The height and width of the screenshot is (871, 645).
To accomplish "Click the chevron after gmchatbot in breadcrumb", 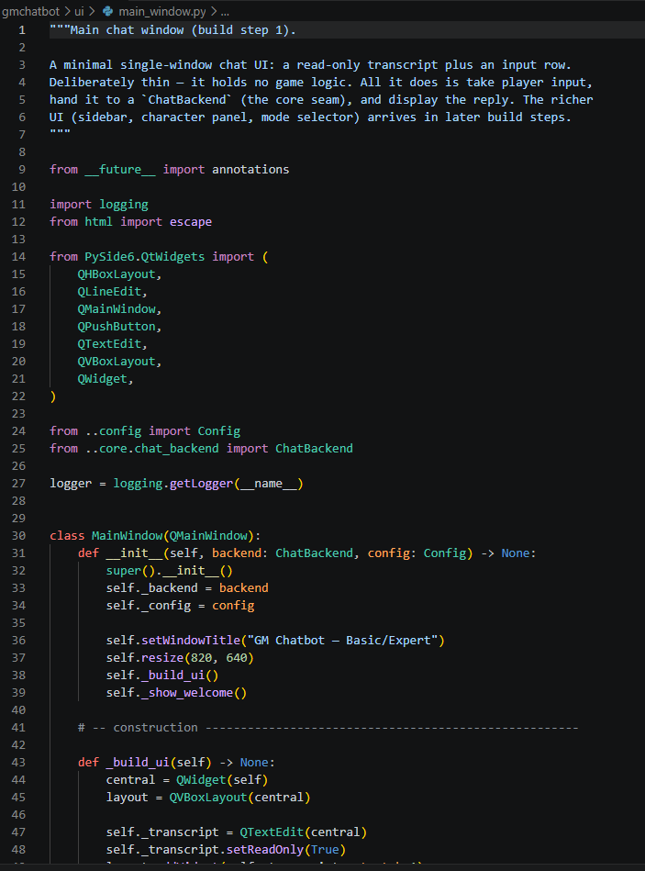I will pyautogui.click(x=67, y=11).
